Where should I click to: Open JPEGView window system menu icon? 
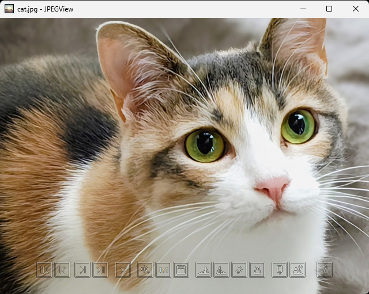(9, 9)
